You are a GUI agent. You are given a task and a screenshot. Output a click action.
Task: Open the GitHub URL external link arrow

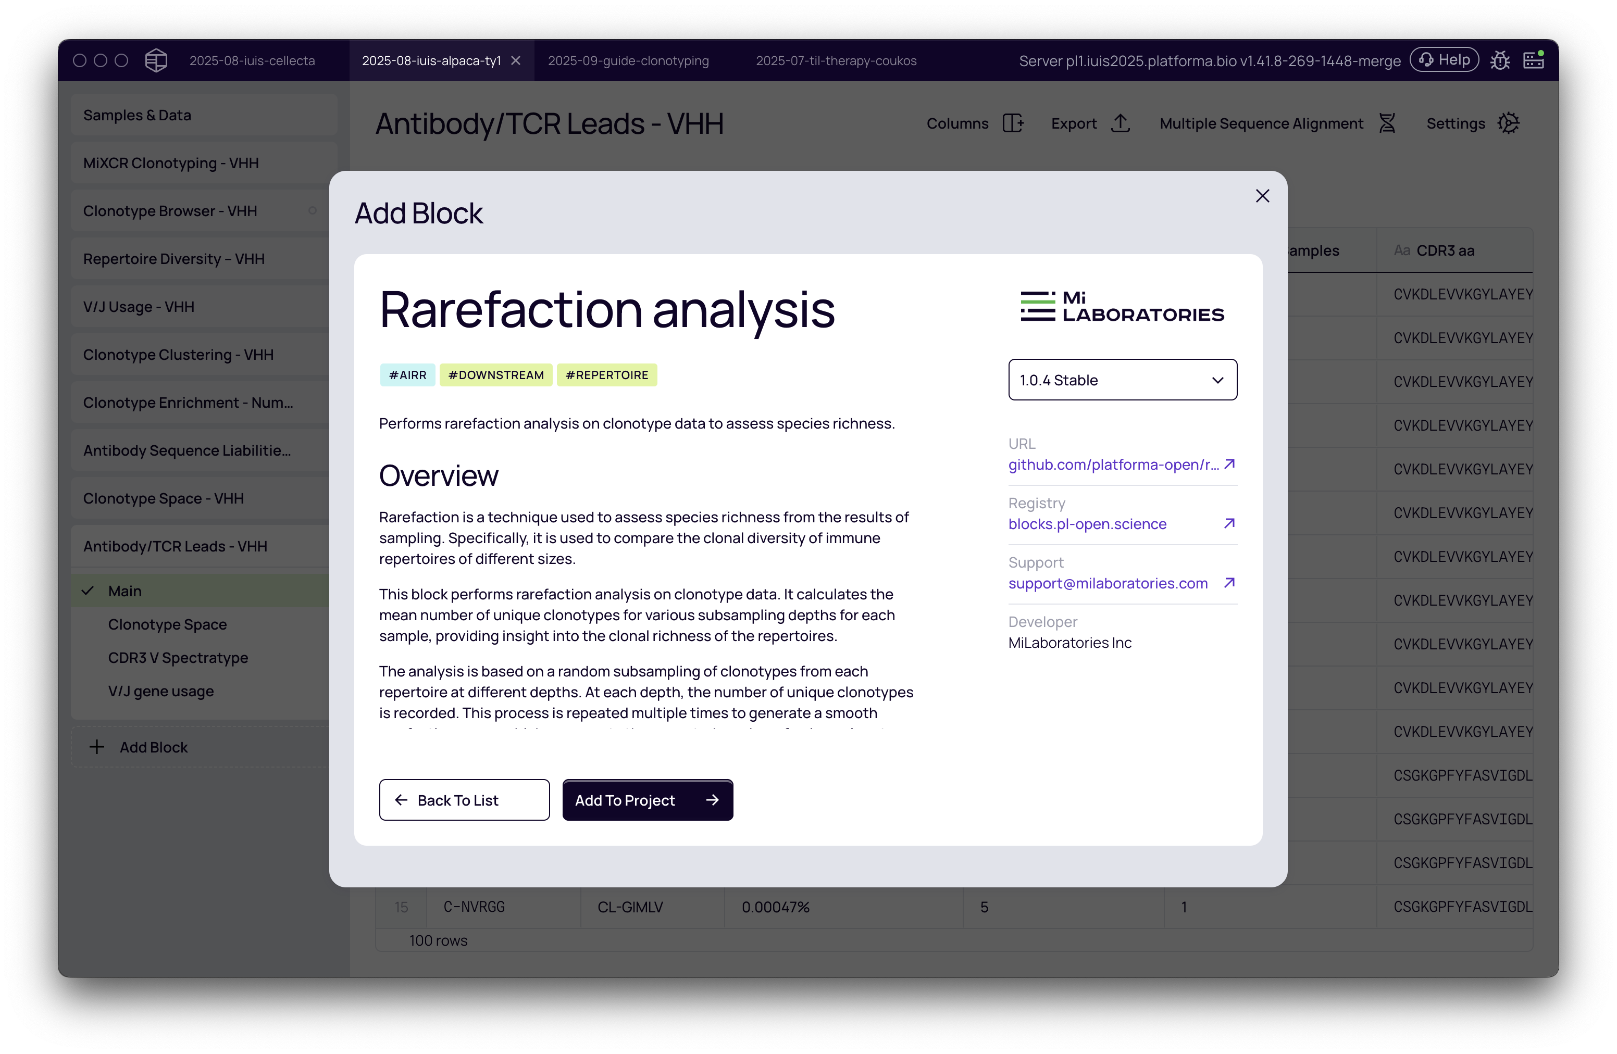[1229, 464]
